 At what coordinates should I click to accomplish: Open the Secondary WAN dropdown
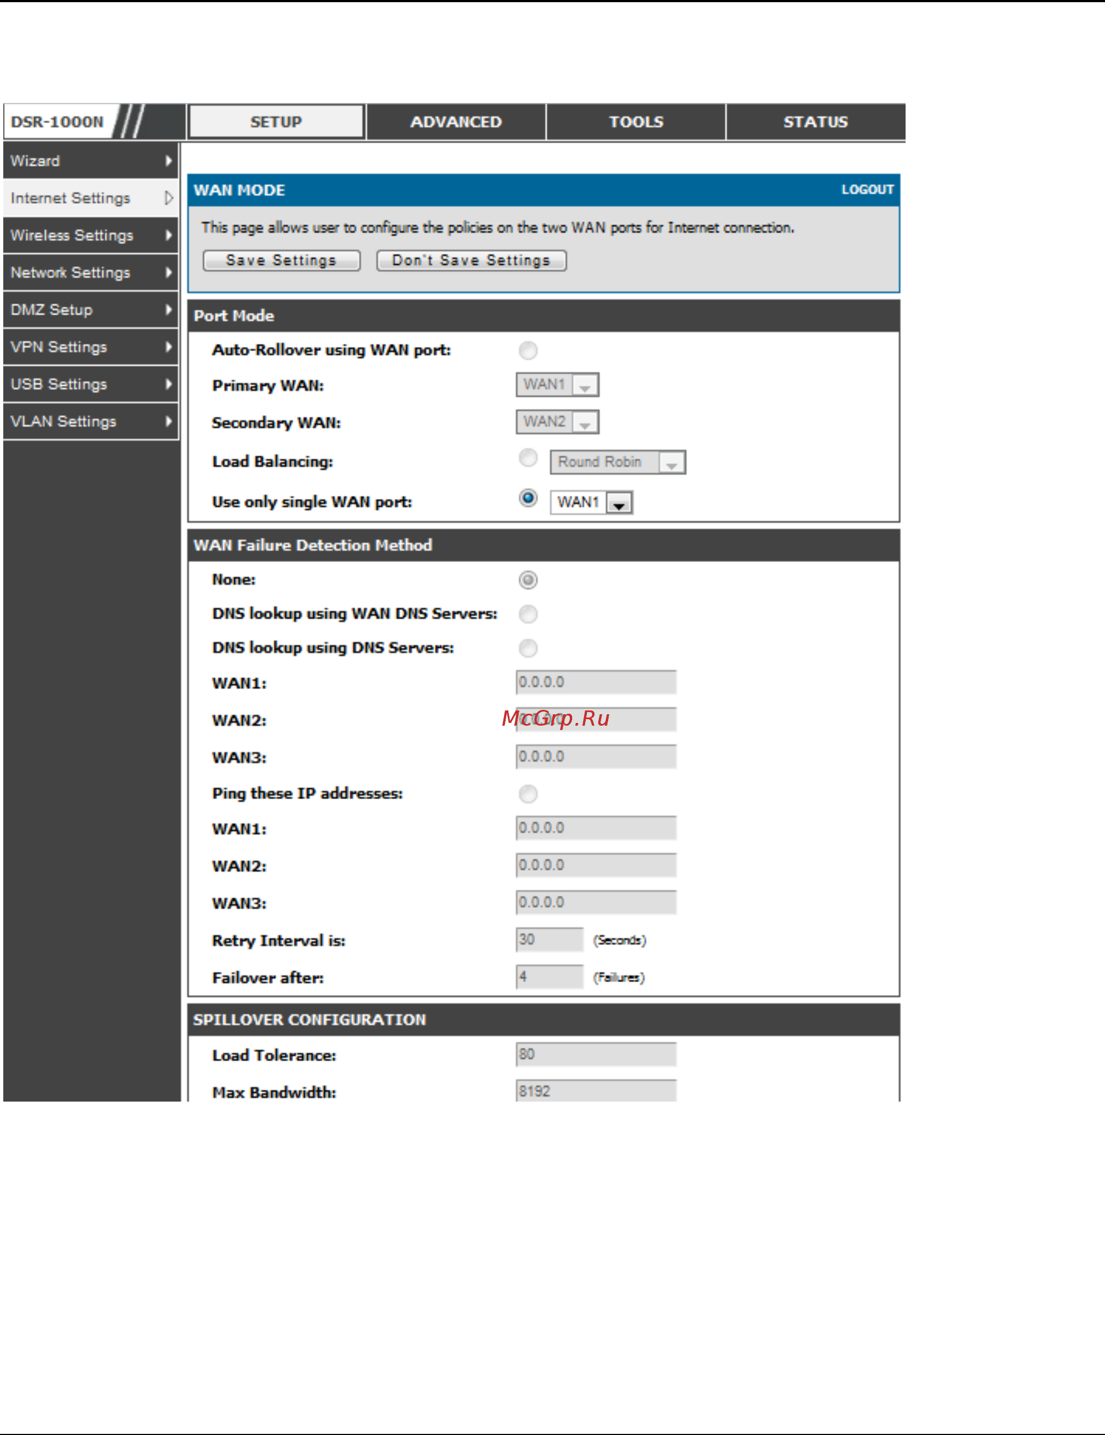(x=557, y=422)
